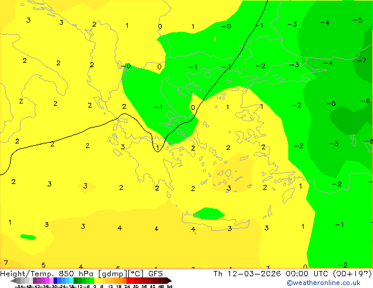The height and width of the screenshot is (288, 373).
Task: Click the blue section of the color legend
Action: pos(64,280)
